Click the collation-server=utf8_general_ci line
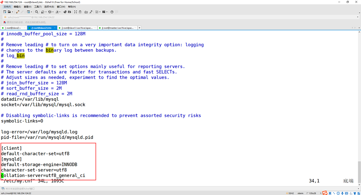361x195 pixels. point(43,175)
